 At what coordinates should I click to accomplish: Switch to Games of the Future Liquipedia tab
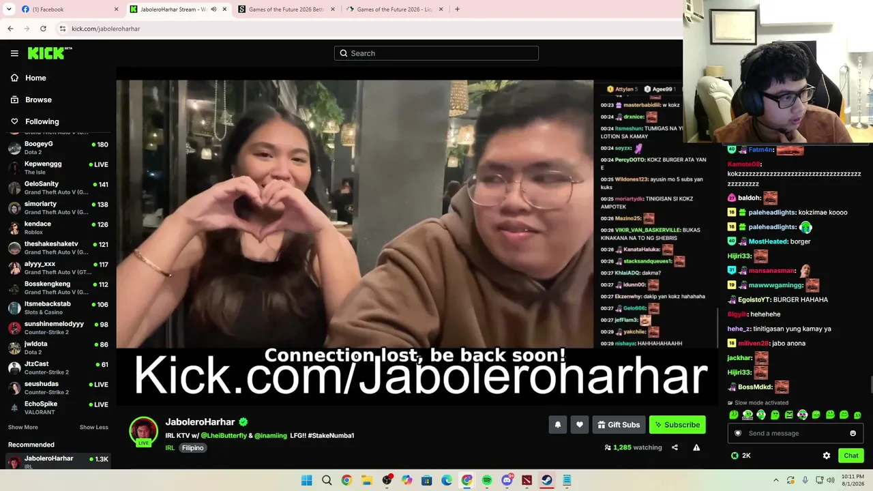pyautogui.click(x=395, y=10)
